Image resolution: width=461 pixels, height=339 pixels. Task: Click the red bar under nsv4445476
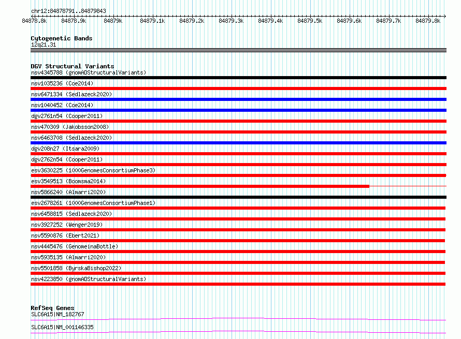238,252
